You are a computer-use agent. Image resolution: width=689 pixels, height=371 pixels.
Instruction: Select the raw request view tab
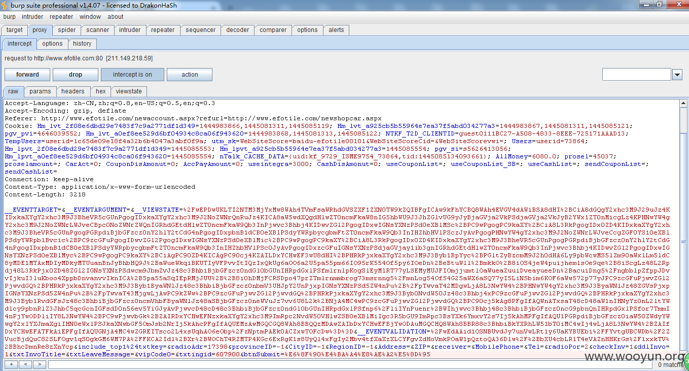click(13, 92)
